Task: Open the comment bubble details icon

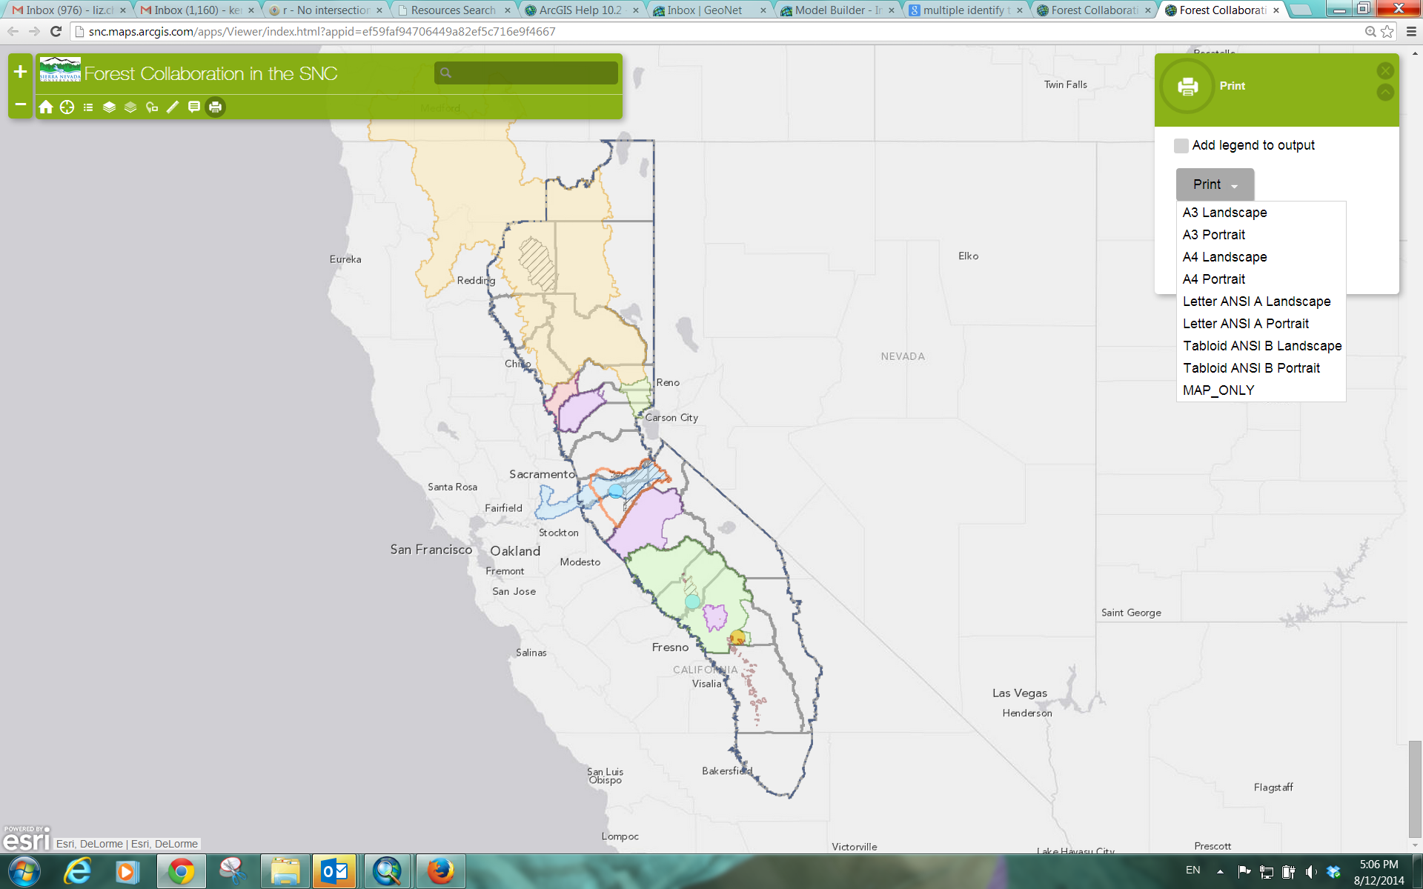Action: (194, 107)
